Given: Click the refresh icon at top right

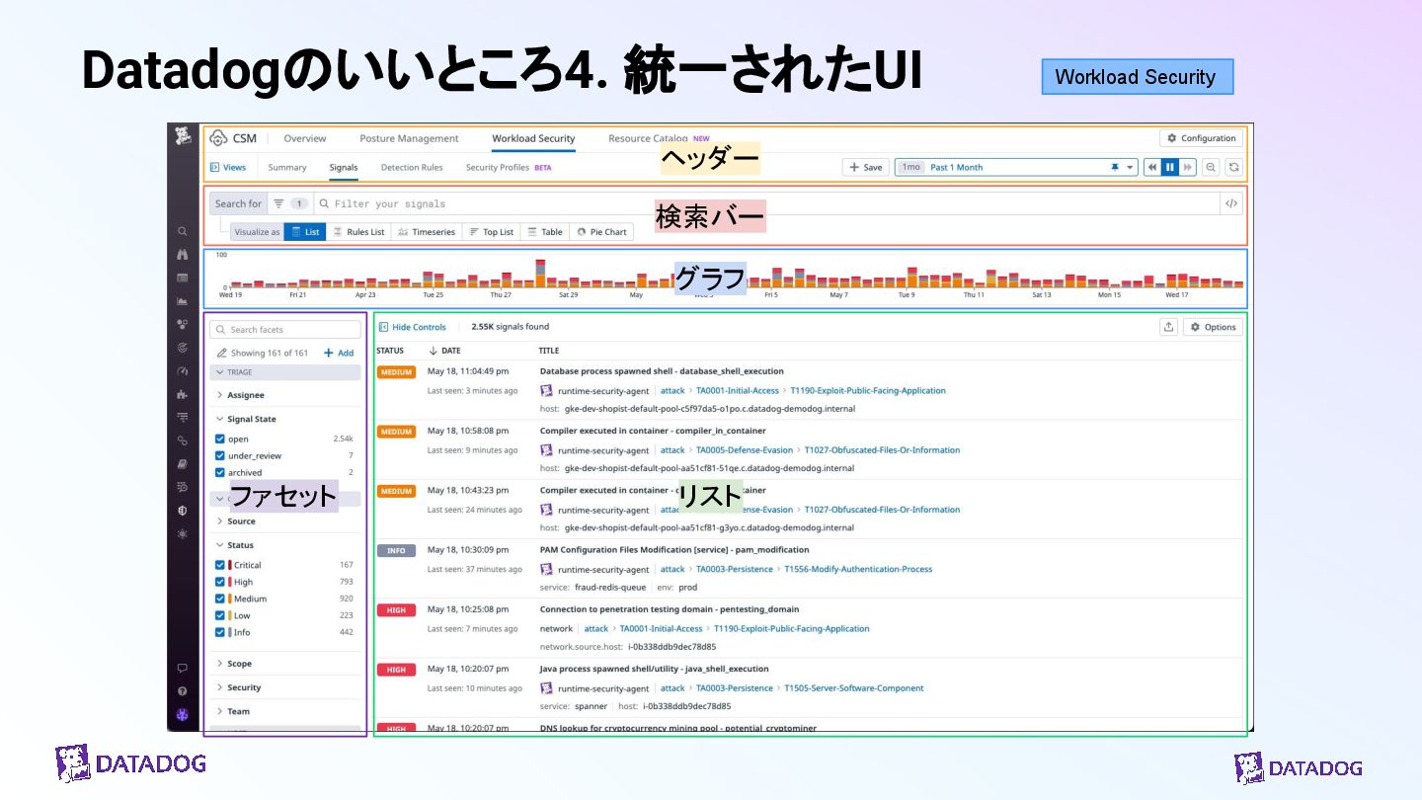Looking at the screenshot, I should tap(1233, 167).
